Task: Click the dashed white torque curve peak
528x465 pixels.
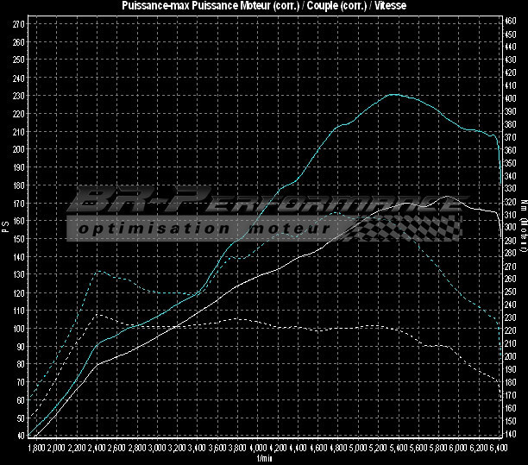Action: (x=98, y=315)
